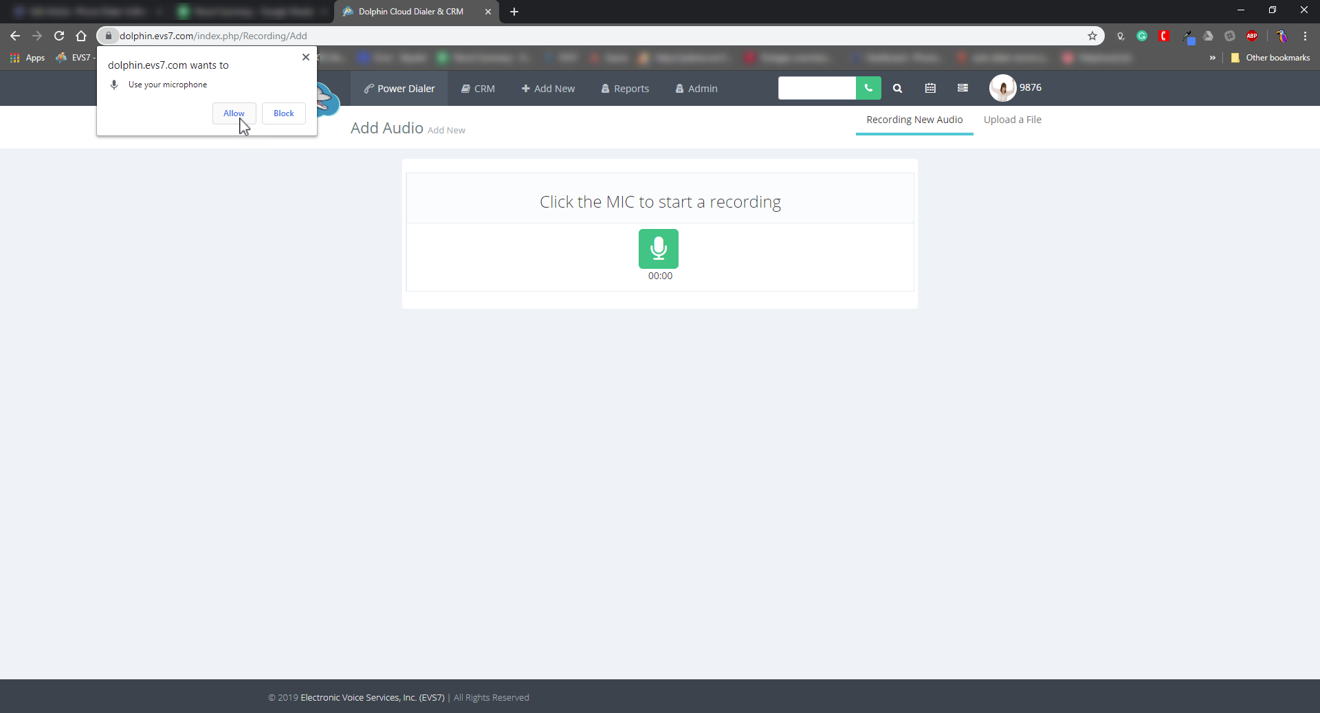The height and width of the screenshot is (713, 1320).
Task: Click the Electronic Voice Services footer link
Action: click(373, 697)
